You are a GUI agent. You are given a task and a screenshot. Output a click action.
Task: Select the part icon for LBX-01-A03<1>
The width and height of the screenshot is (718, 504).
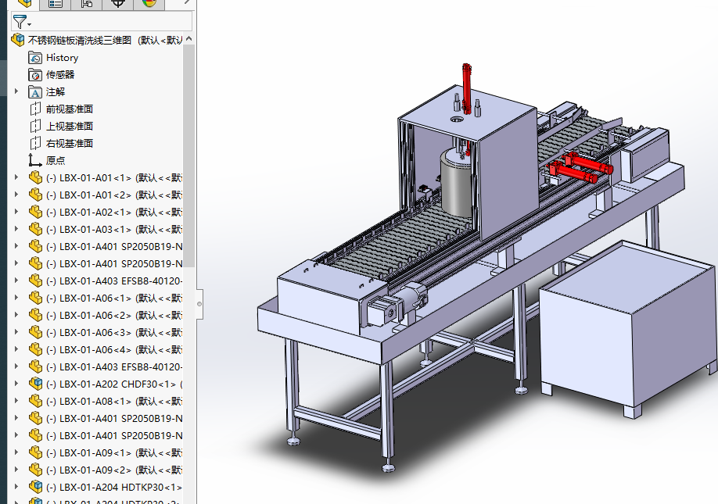pyautogui.click(x=35, y=230)
